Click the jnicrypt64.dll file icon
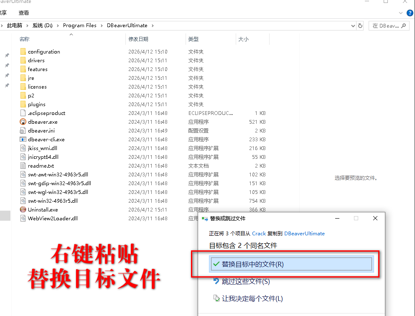Image resolution: width=415 pixels, height=316 pixels. [x=23, y=157]
